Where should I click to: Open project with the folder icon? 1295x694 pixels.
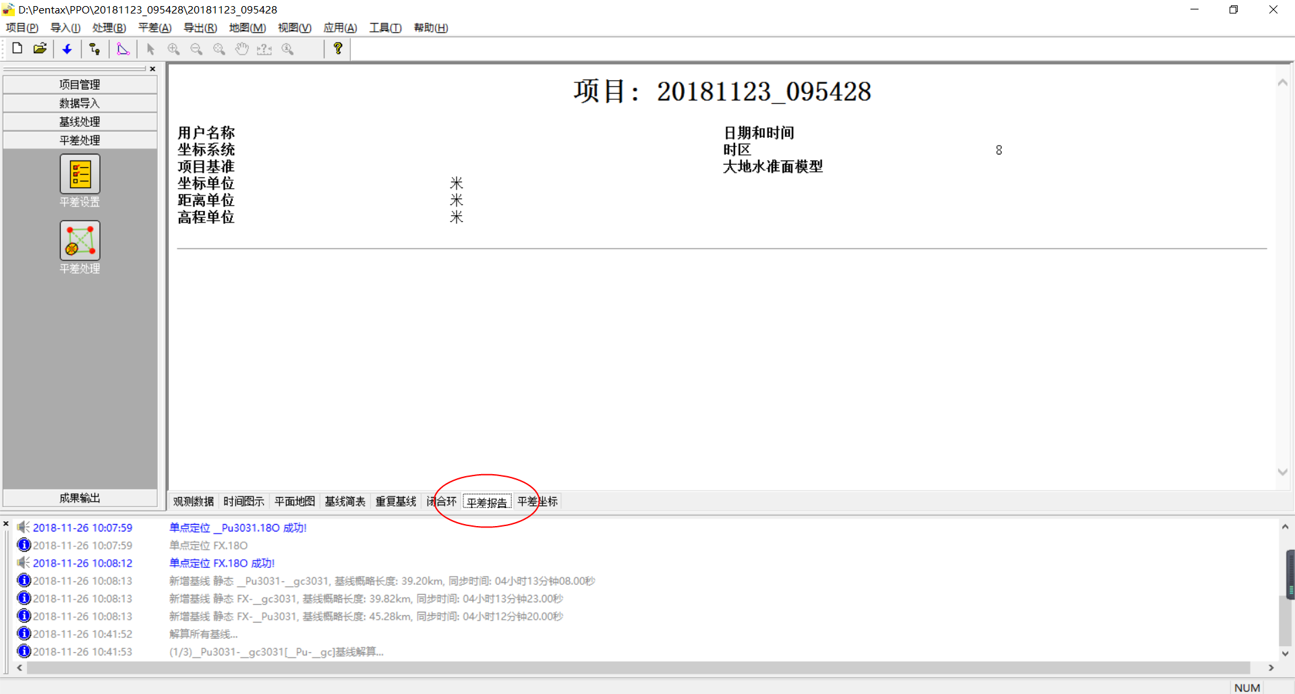click(x=40, y=49)
